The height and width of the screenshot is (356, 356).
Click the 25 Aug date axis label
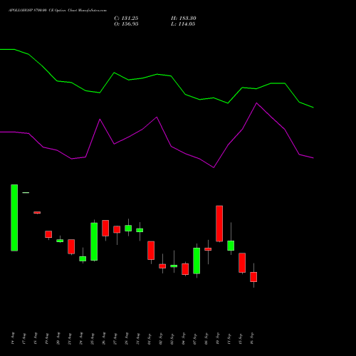[x=93, y=339]
